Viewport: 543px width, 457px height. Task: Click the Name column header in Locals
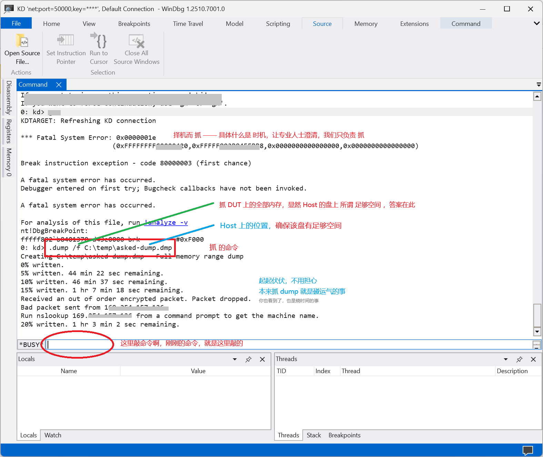coord(69,371)
